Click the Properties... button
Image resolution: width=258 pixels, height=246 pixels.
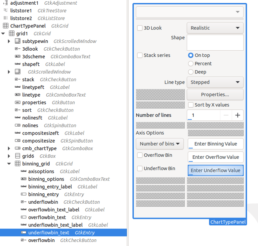coord(215,95)
